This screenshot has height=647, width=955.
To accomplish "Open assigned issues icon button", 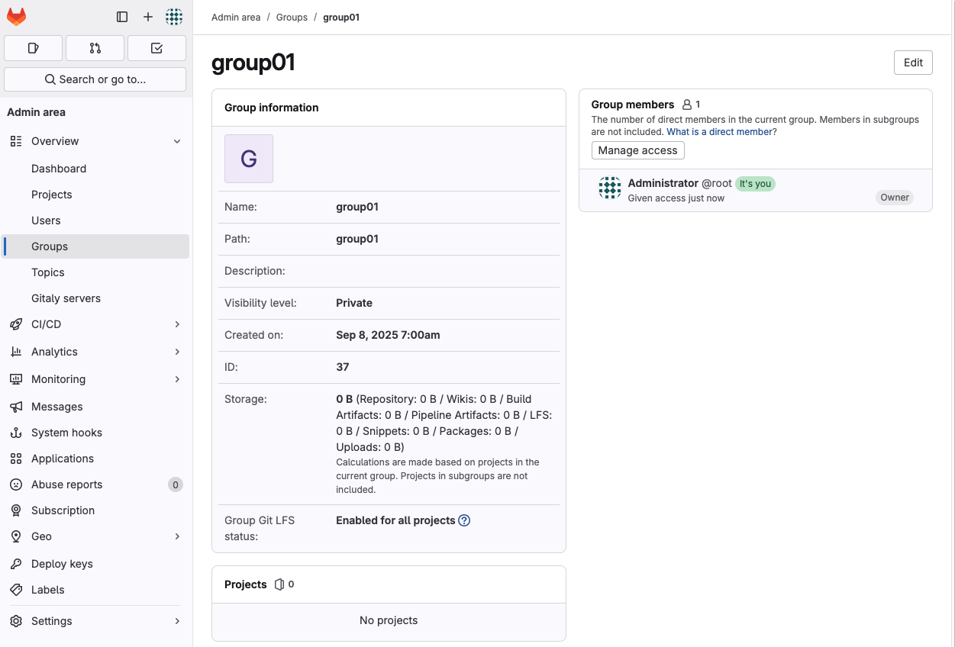I will point(34,48).
